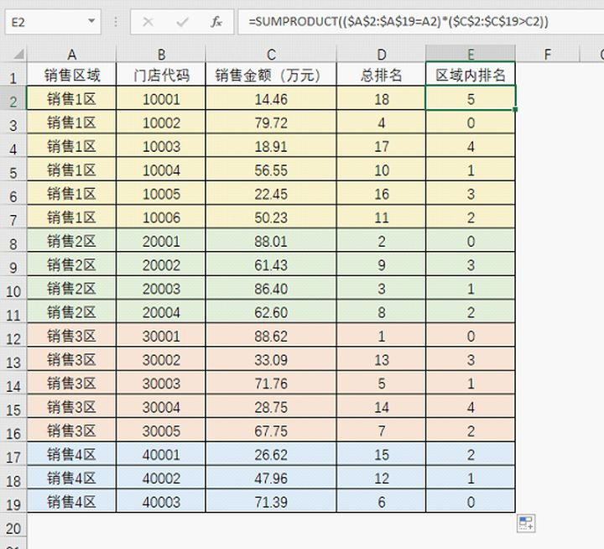Viewport: 604px width, 549px height.
Task: Select cell with store code 30003
Action: tap(161, 384)
